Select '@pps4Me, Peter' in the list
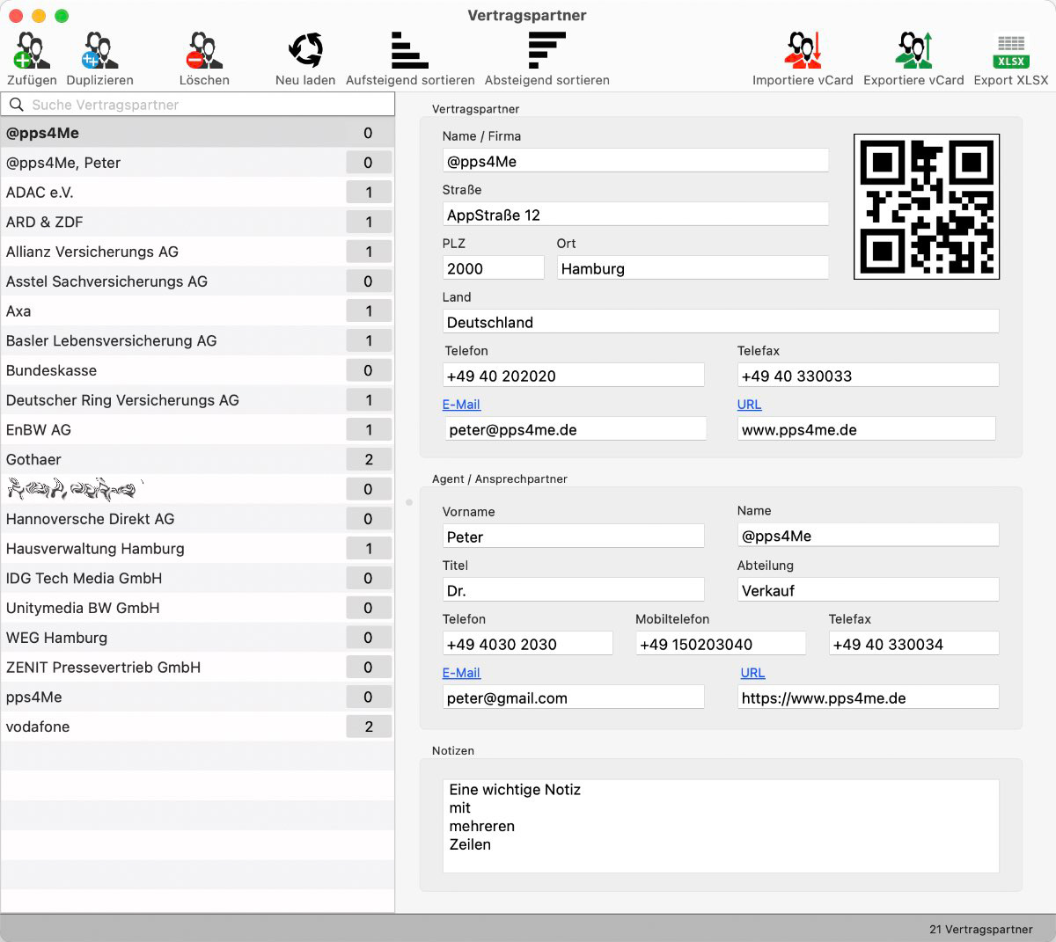 click(x=197, y=163)
